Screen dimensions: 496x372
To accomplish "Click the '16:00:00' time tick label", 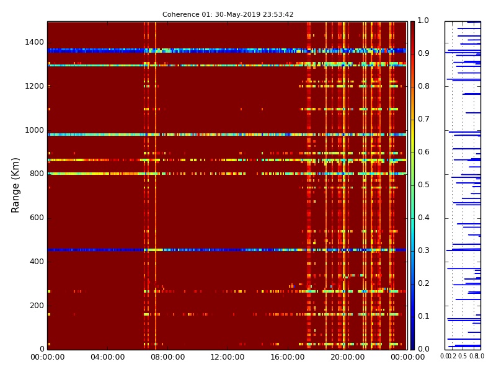I will click(x=288, y=357).
